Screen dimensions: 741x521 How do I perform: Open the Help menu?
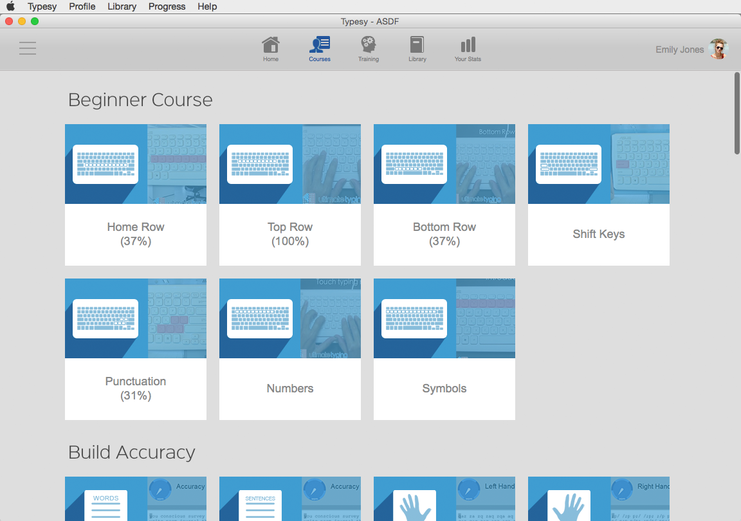click(x=207, y=6)
